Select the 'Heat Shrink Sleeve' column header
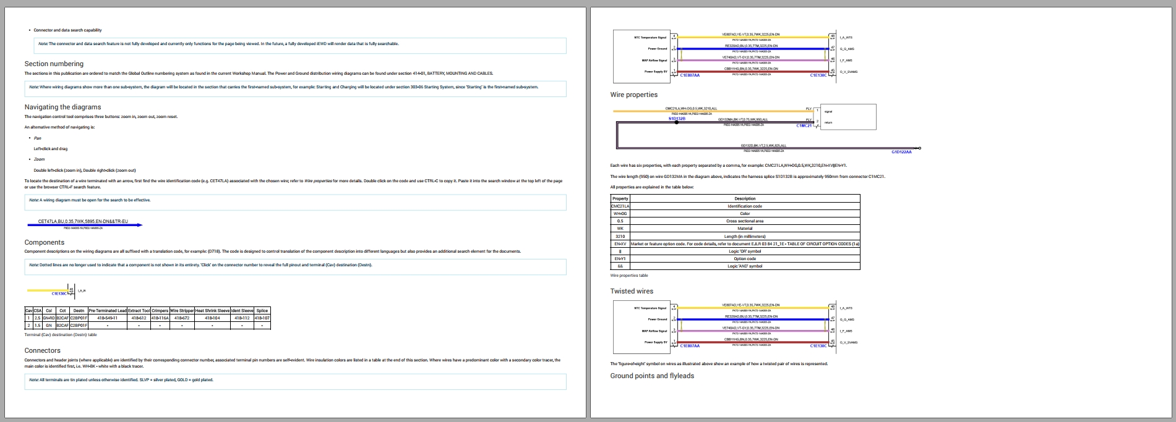 pos(213,311)
